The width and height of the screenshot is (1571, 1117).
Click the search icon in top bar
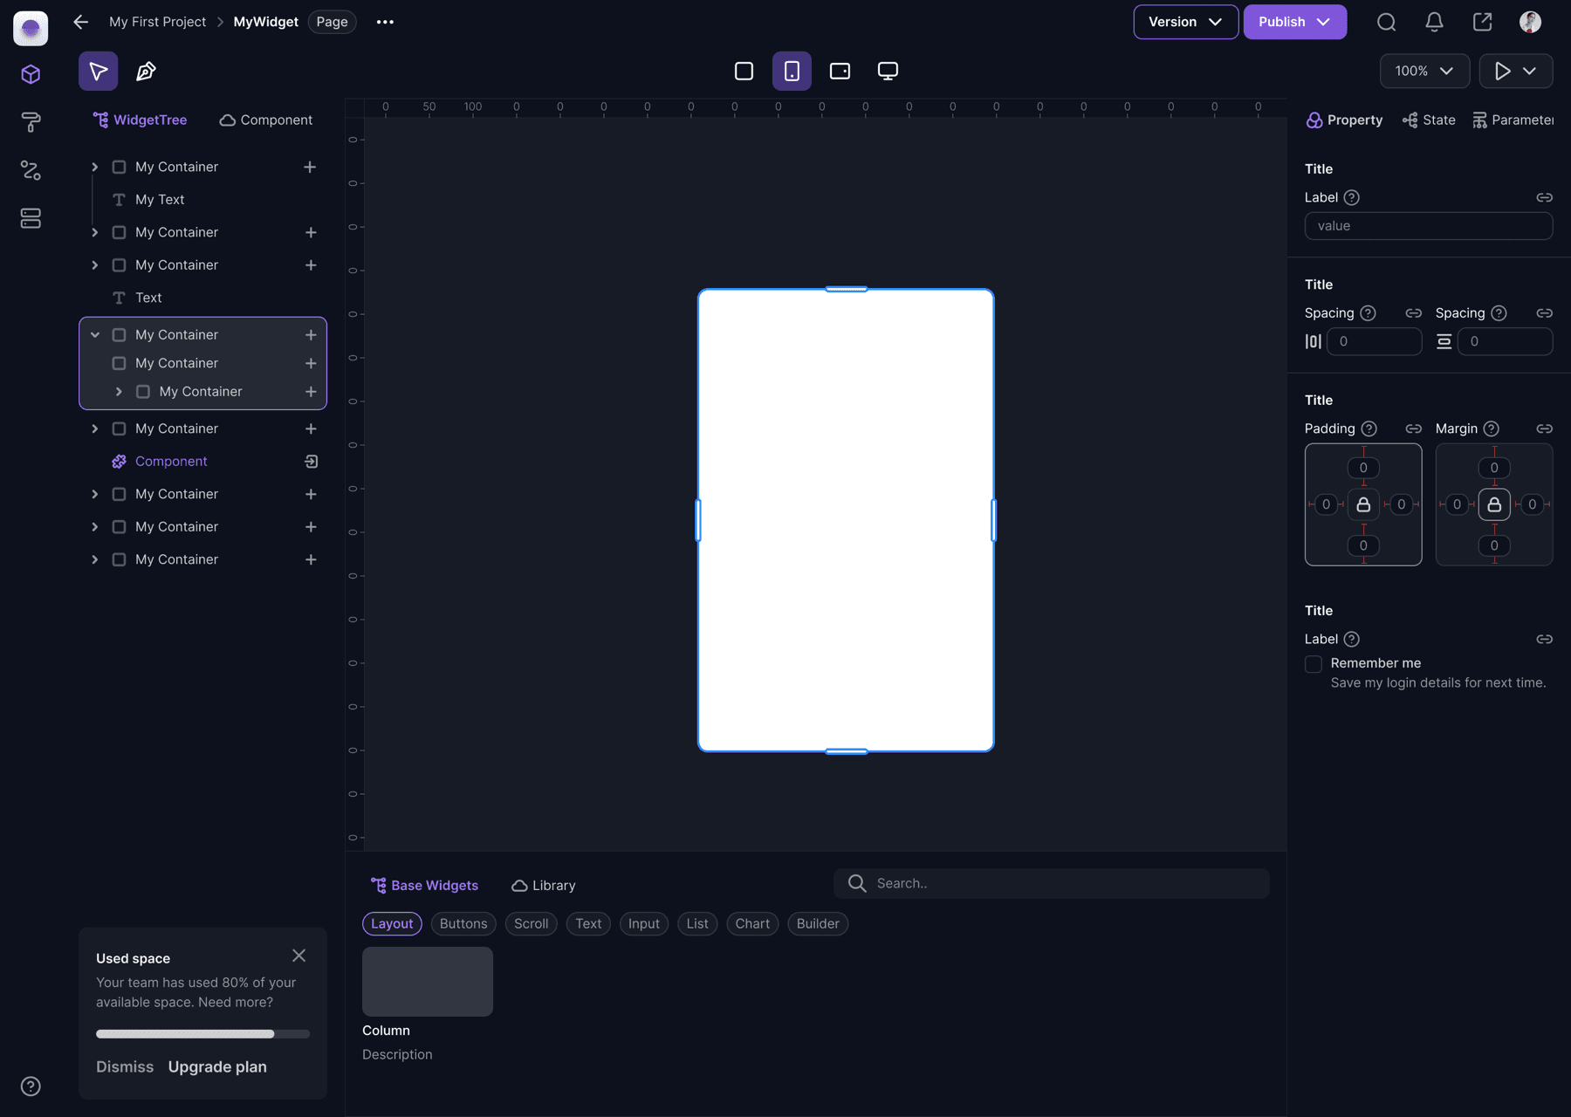[1386, 23]
